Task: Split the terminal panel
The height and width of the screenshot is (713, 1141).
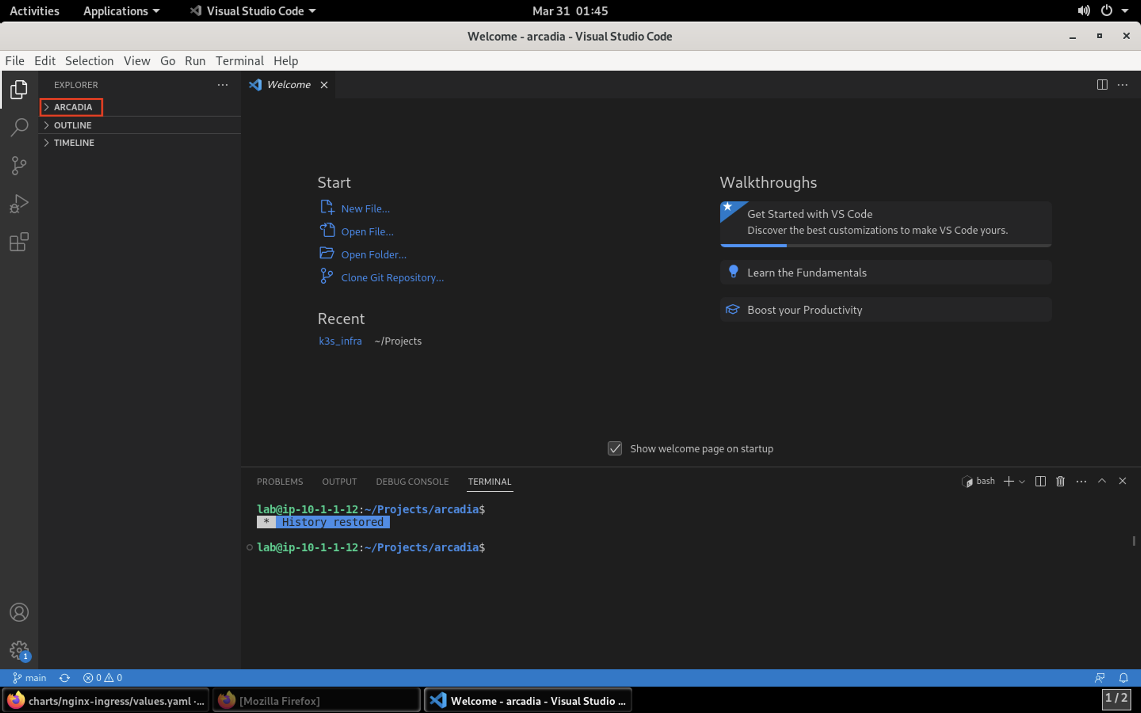Action: pyautogui.click(x=1040, y=481)
